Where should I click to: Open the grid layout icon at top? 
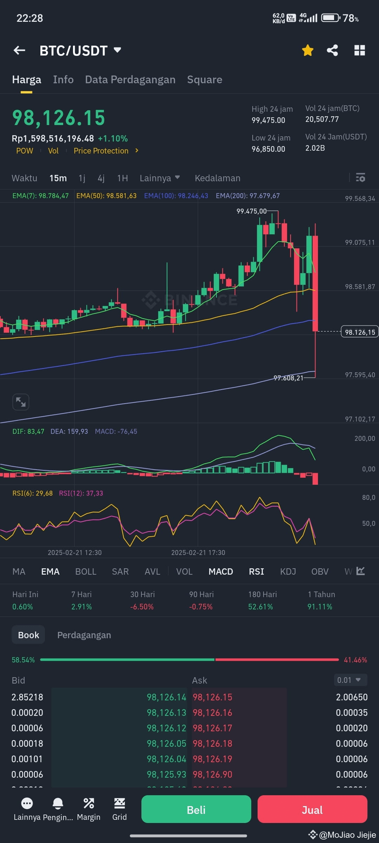click(x=360, y=50)
